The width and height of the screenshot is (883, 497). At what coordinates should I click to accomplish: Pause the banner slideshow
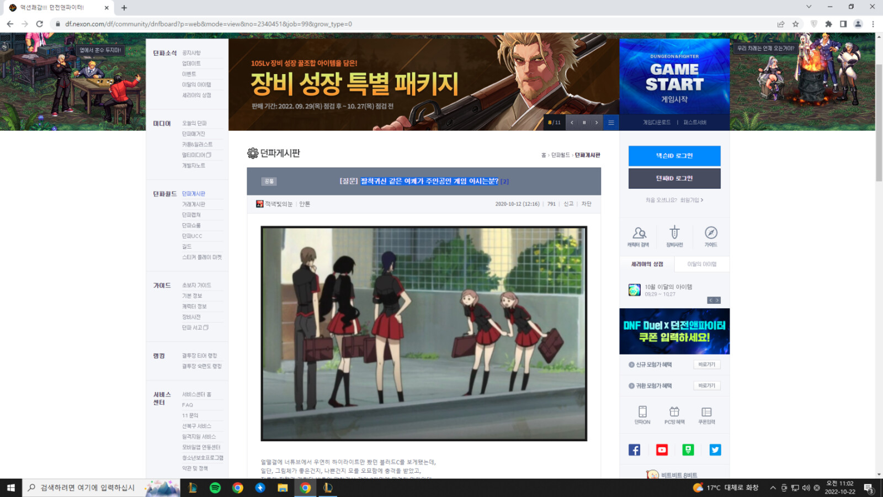[x=584, y=123]
